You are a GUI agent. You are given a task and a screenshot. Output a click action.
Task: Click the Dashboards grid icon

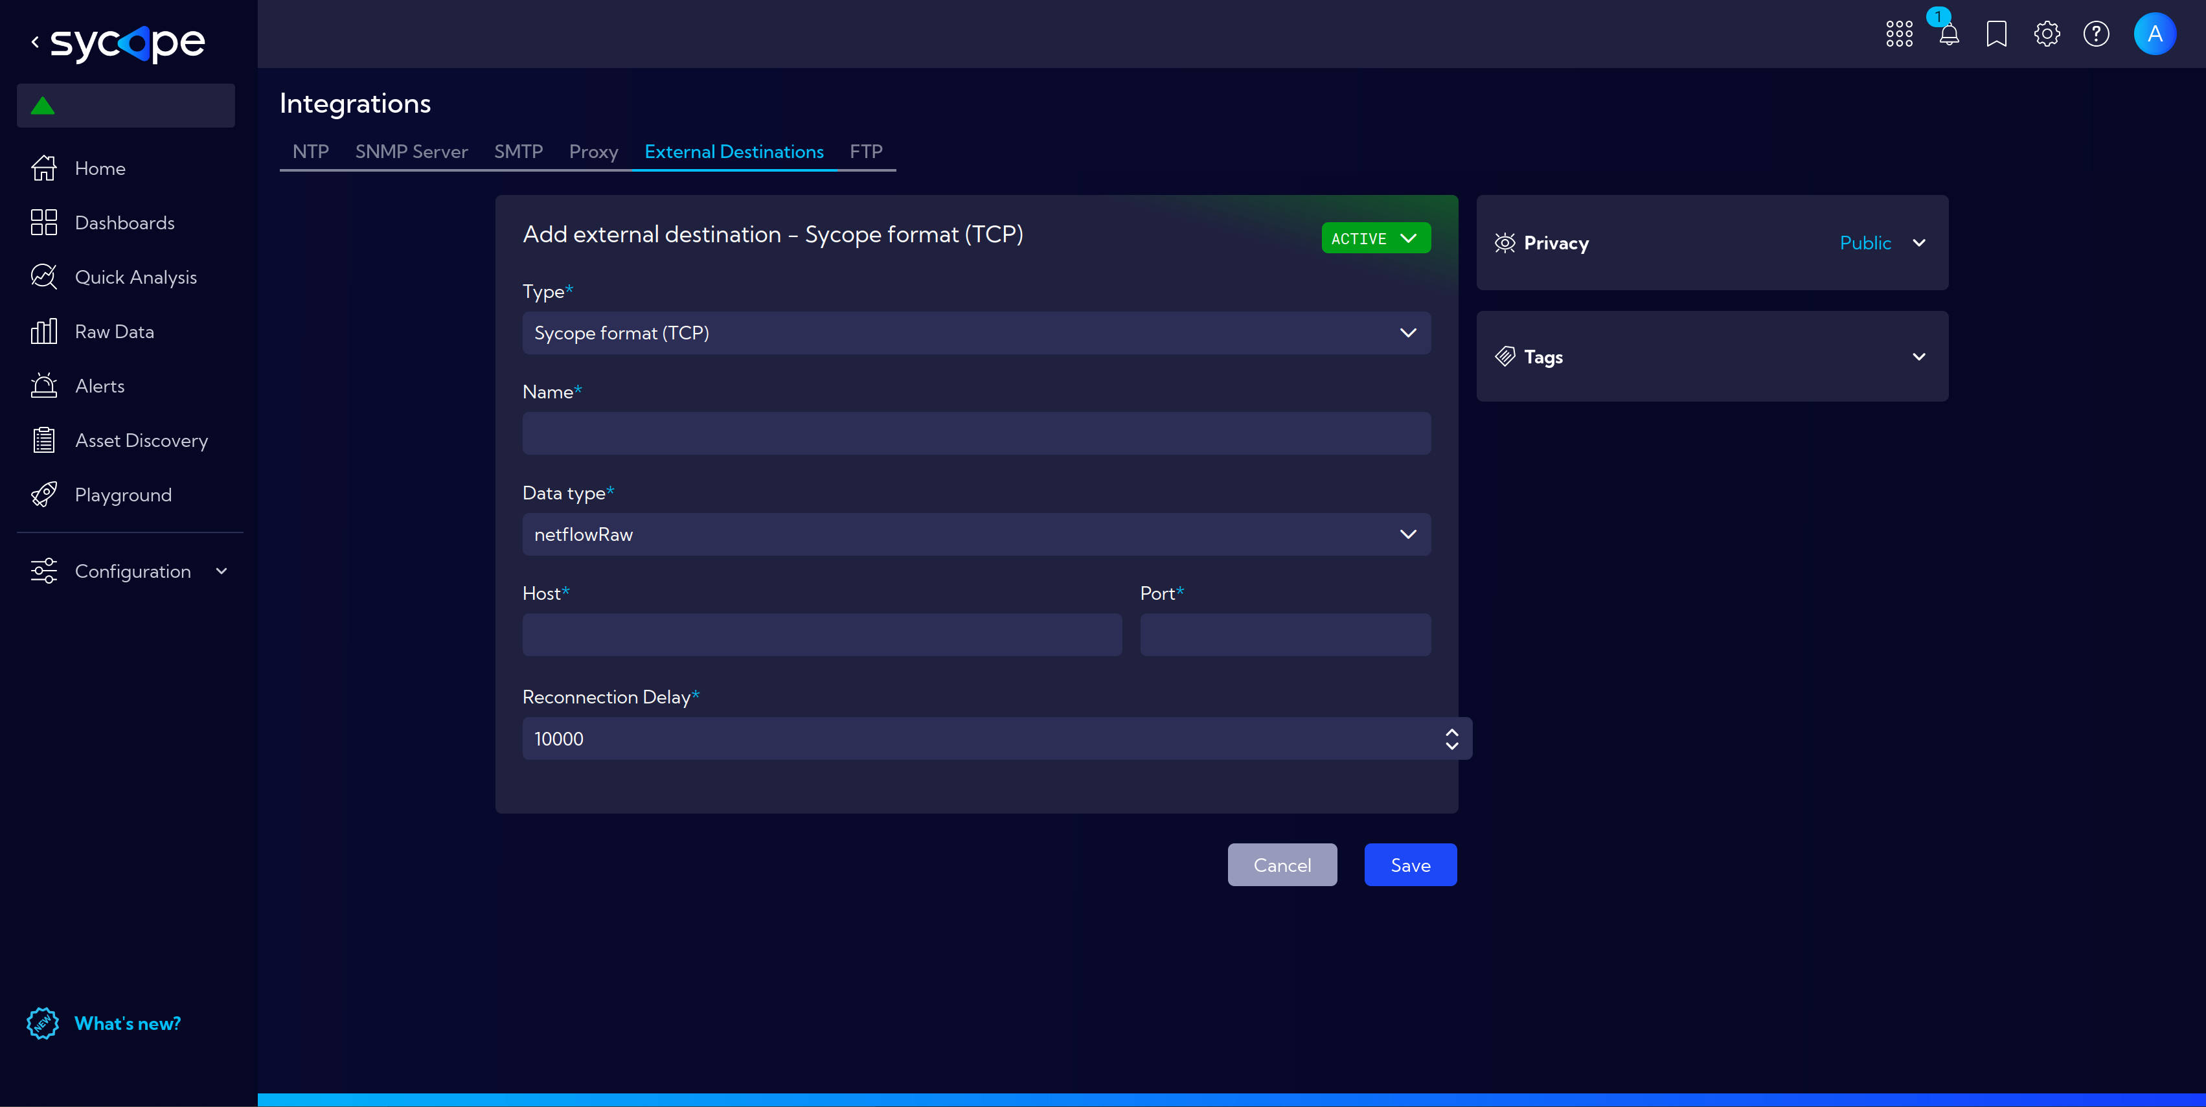[43, 223]
